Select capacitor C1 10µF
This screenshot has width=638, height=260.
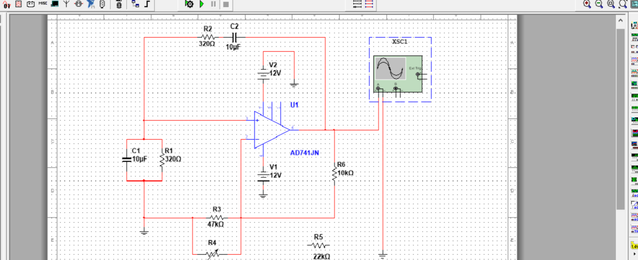click(x=127, y=159)
